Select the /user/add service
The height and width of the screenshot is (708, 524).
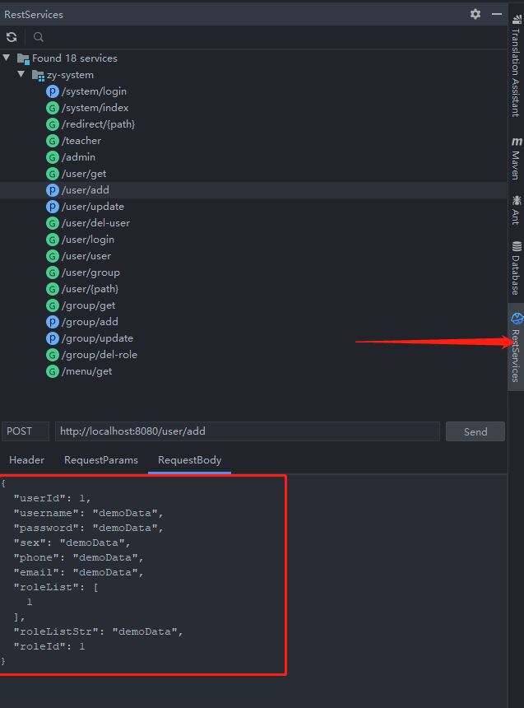click(x=86, y=190)
